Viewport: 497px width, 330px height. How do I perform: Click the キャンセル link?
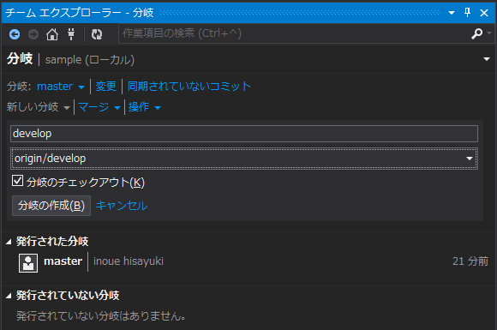click(x=122, y=206)
